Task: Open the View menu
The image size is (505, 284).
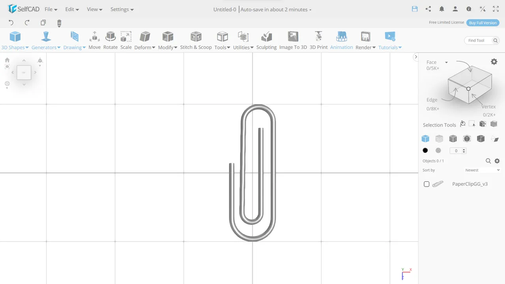Action: 95,9
